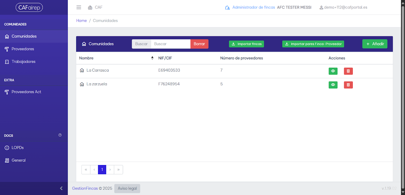The height and width of the screenshot is (195, 405).
Task: Sort the table by Nombre arrow
Action: 152,58
